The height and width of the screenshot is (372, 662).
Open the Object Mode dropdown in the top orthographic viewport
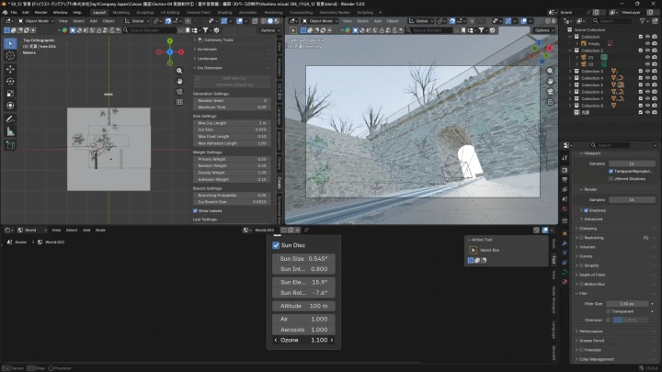point(36,20)
